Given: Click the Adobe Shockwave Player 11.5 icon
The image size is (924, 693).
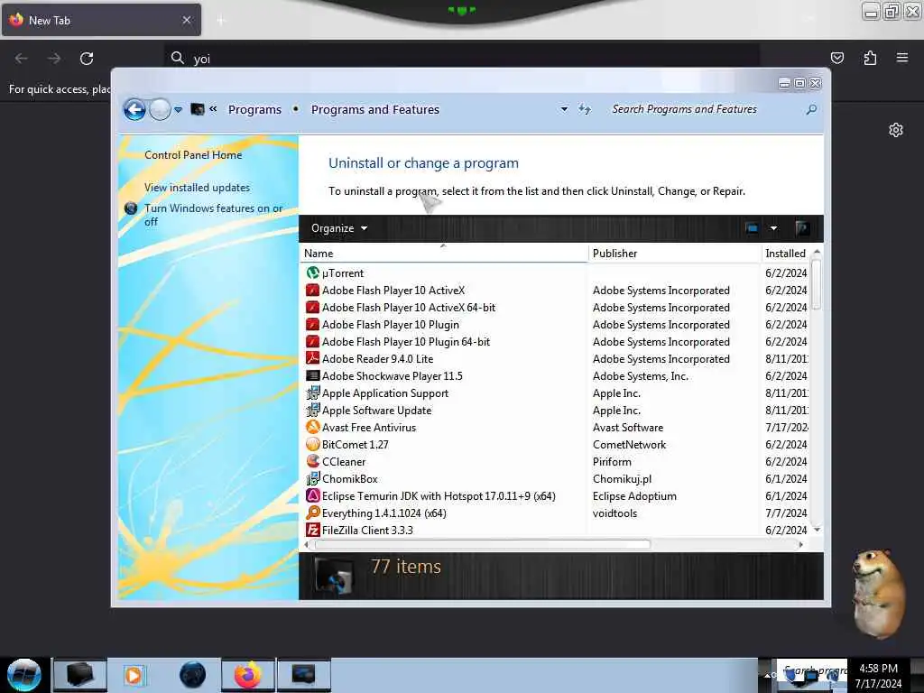Looking at the screenshot, I should 313,375.
